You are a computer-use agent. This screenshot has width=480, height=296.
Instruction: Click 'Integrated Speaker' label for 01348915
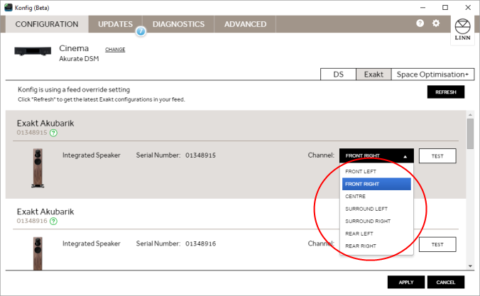click(x=91, y=155)
